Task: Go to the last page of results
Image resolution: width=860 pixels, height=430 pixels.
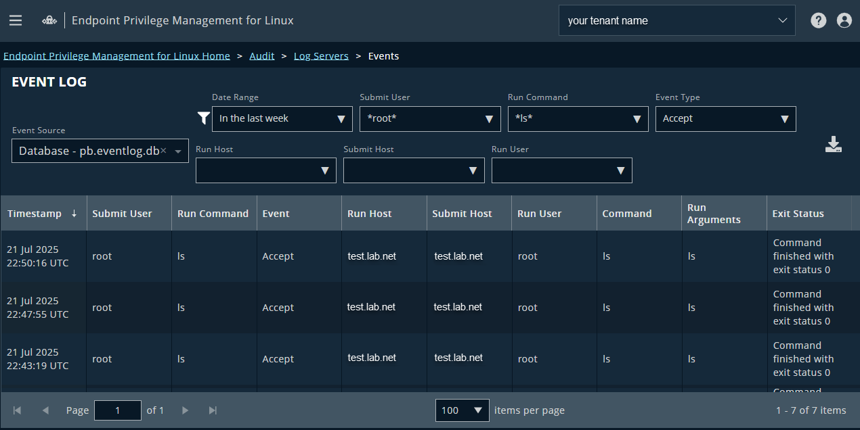Action: pos(213,410)
